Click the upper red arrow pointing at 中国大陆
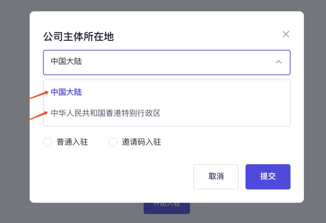The height and width of the screenshot is (223, 326). tap(37, 95)
